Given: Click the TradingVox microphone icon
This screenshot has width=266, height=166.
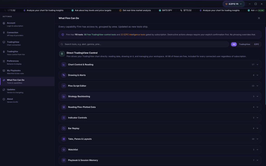Looking at the screenshot, I should 4,52.
